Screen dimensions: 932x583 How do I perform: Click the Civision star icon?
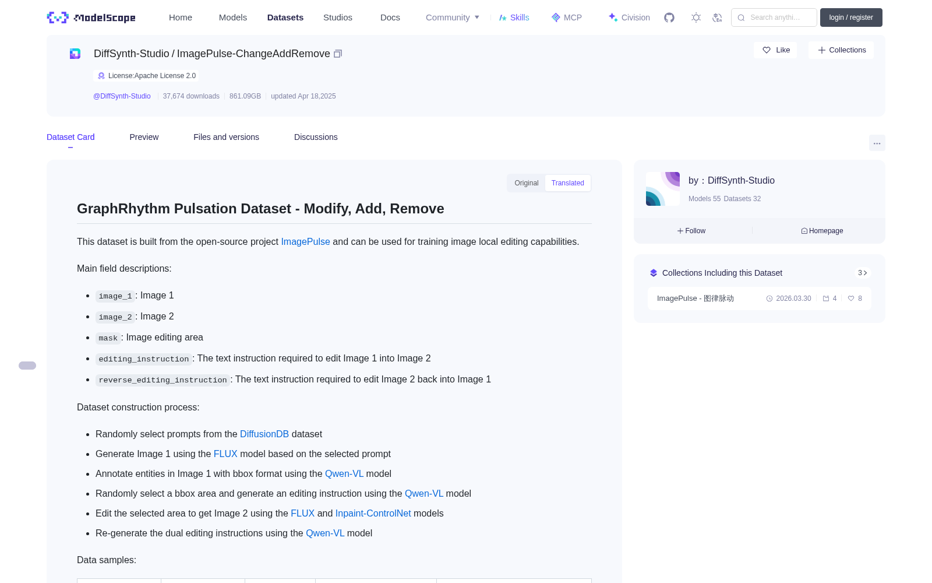pos(613,17)
